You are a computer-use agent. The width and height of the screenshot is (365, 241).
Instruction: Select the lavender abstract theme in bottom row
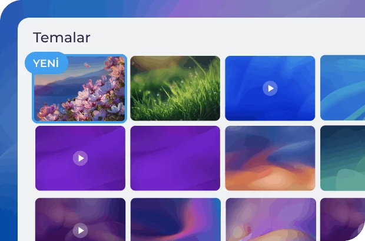[271, 219]
